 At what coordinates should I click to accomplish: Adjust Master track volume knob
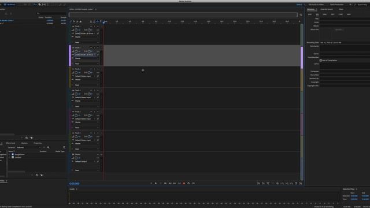(x=76, y=158)
